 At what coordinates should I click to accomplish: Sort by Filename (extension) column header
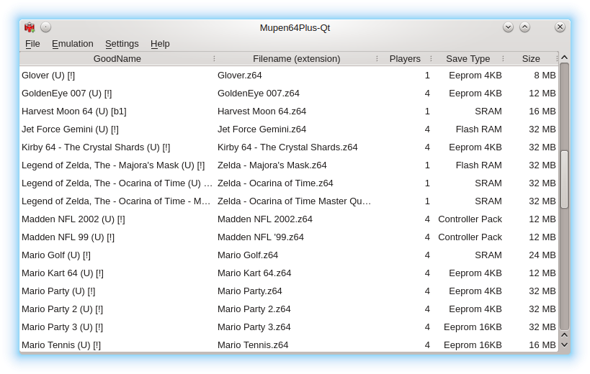(x=297, y=59)
